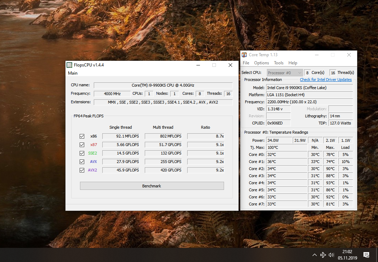Click the taskbar clock showing 21:02
This screenshot has height=262, width=378.
(x=347, y=255)
